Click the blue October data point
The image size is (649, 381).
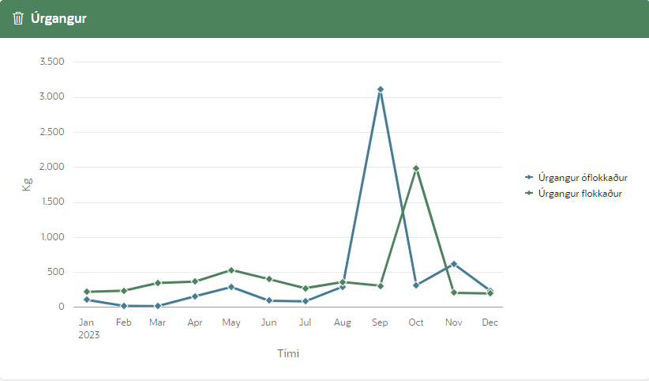pyautogui.click(x=416, y=285)
